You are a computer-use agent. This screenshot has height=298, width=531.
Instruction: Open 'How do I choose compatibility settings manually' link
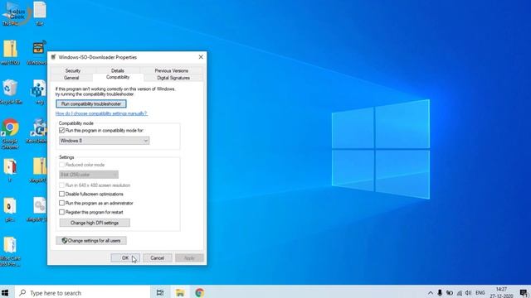pyautogui.click(x=101, y=113)
